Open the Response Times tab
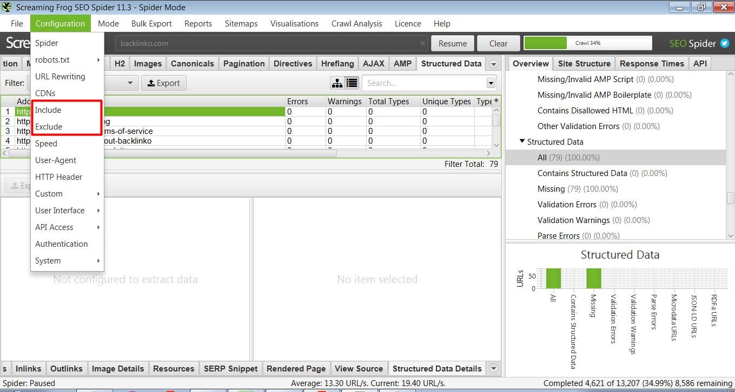Image resolution: width=735 pixels, height=392 pixels. [652, 64]
